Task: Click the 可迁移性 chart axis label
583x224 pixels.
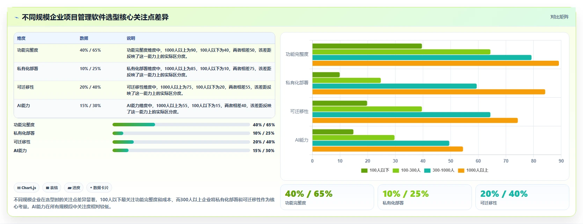Action: pos(299,112)
